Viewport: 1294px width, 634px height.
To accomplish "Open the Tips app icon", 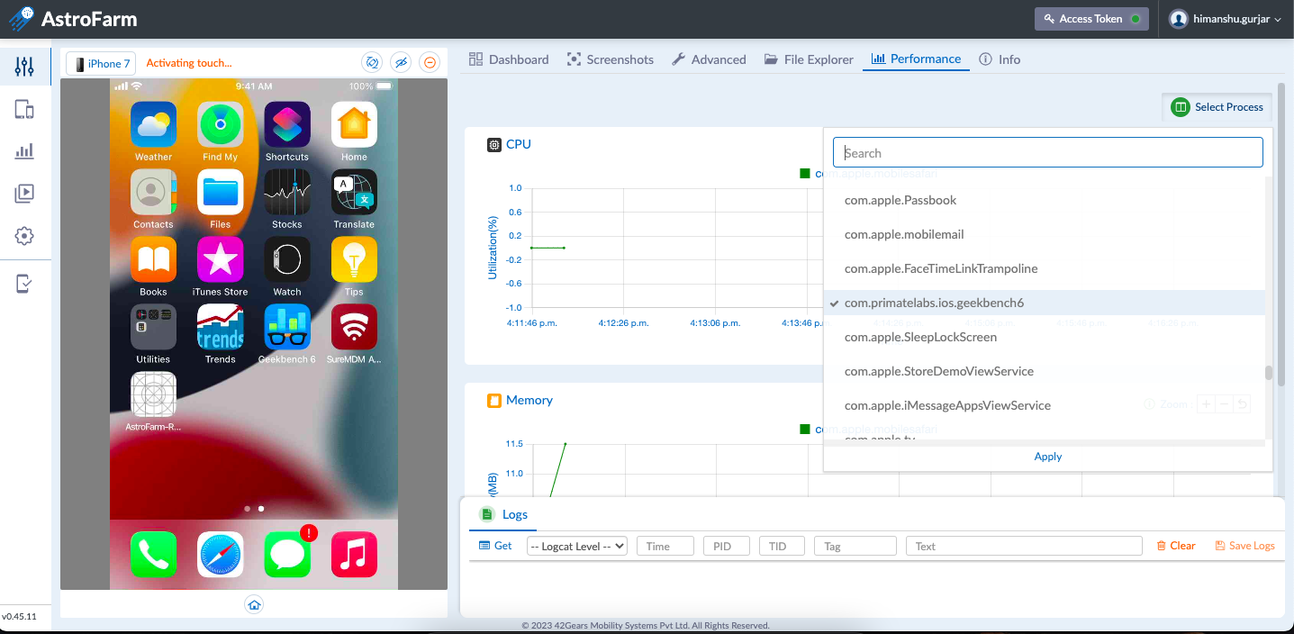I will click(354, 259).
